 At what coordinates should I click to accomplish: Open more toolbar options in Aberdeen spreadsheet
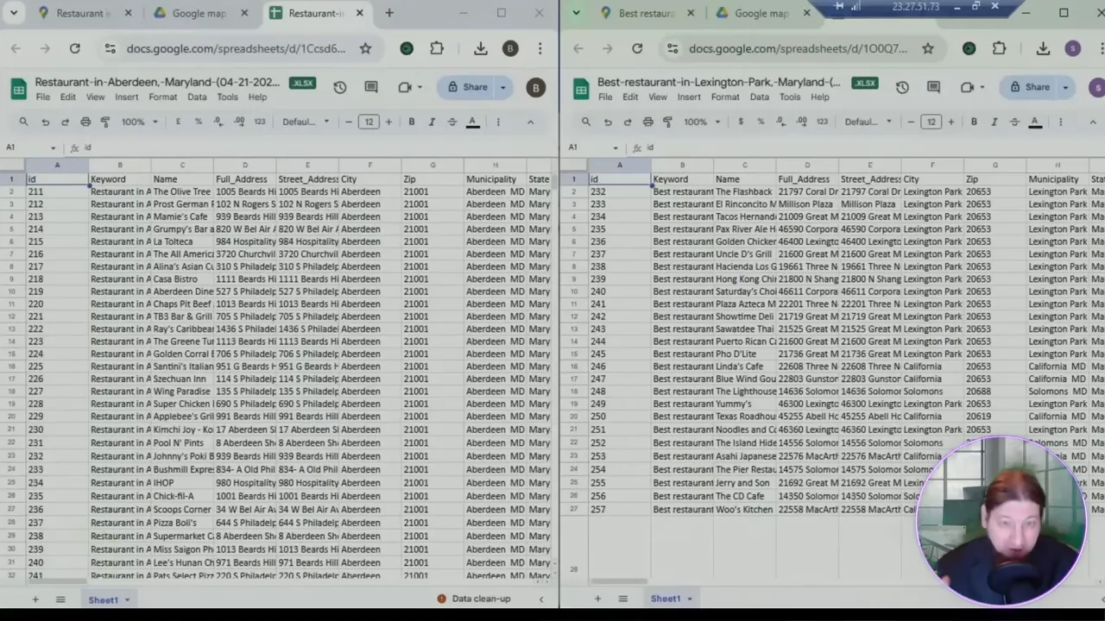click(497, 122)
